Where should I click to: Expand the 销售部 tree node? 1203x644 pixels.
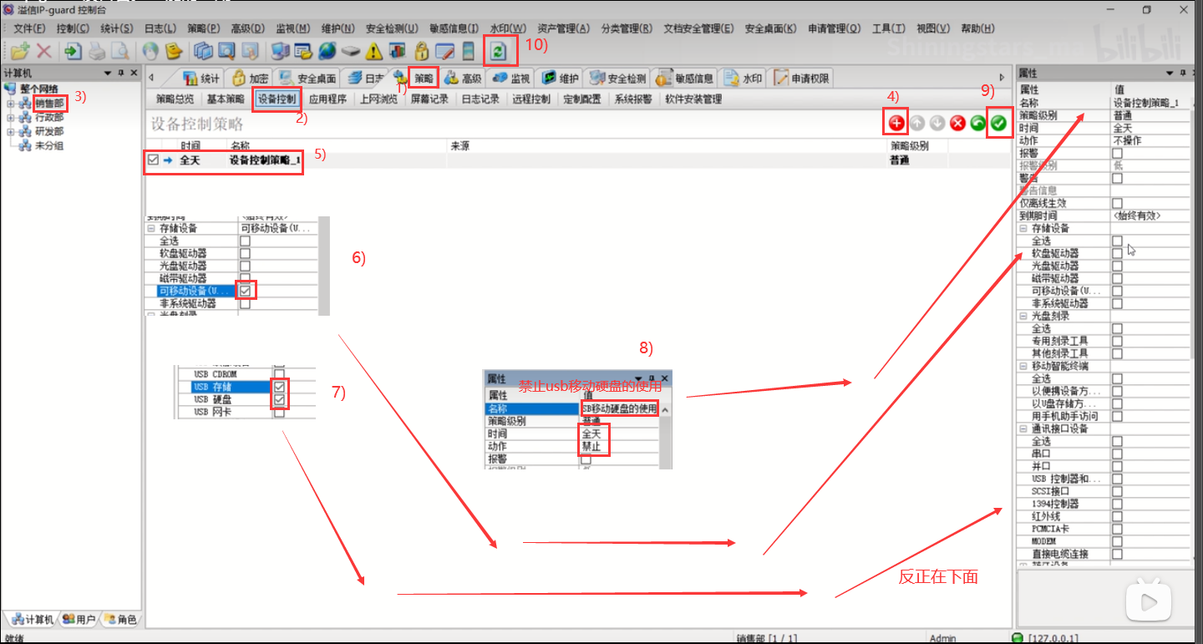[11, 104]
